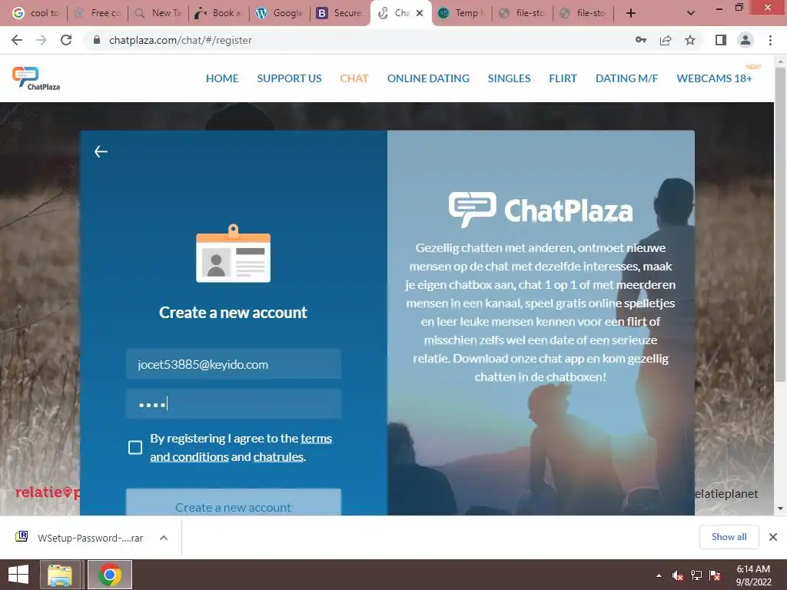Click the email input field
The width and height of the screenshot is (787, 590).
click(x=234, y=364)
